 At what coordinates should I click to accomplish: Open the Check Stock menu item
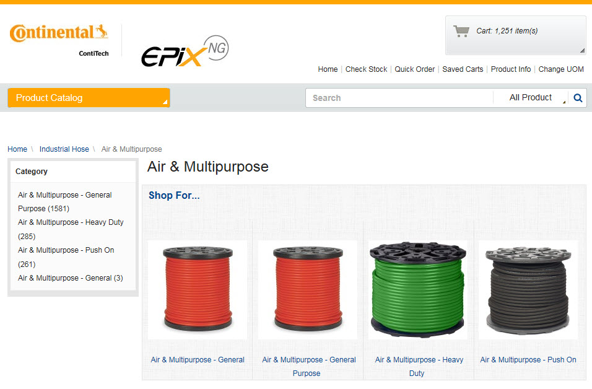pos(366,69)
